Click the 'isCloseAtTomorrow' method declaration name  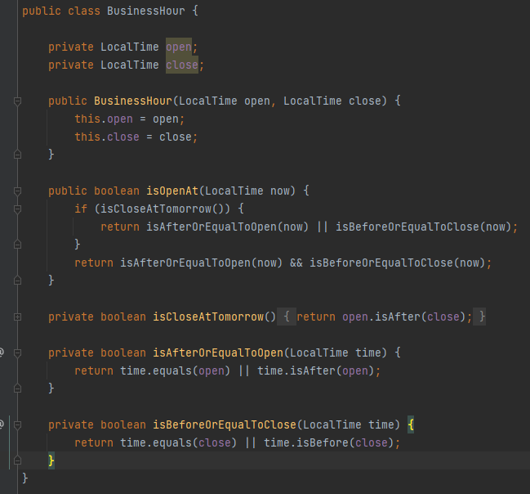(208, 317)
